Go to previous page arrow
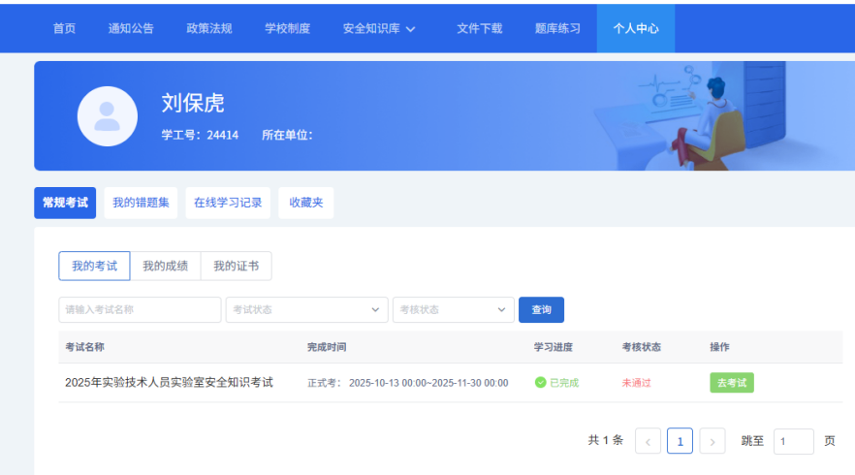 pos(648,441)
